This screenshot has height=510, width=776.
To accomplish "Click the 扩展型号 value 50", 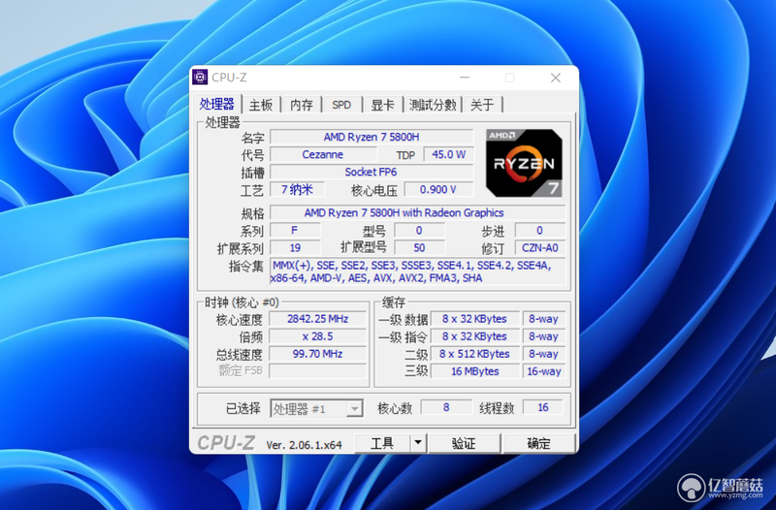I will 420,248.
